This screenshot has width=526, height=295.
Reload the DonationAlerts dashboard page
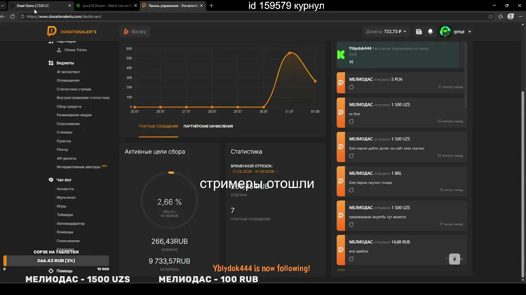point(12,16)
